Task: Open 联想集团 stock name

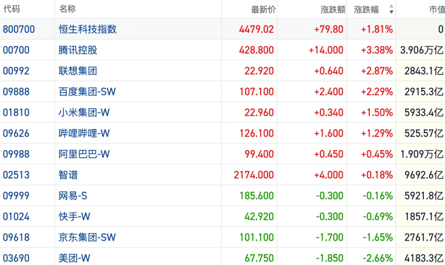Action: (x=78, y=71)
